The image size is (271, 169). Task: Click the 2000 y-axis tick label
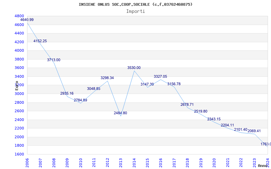coord(19,137)
